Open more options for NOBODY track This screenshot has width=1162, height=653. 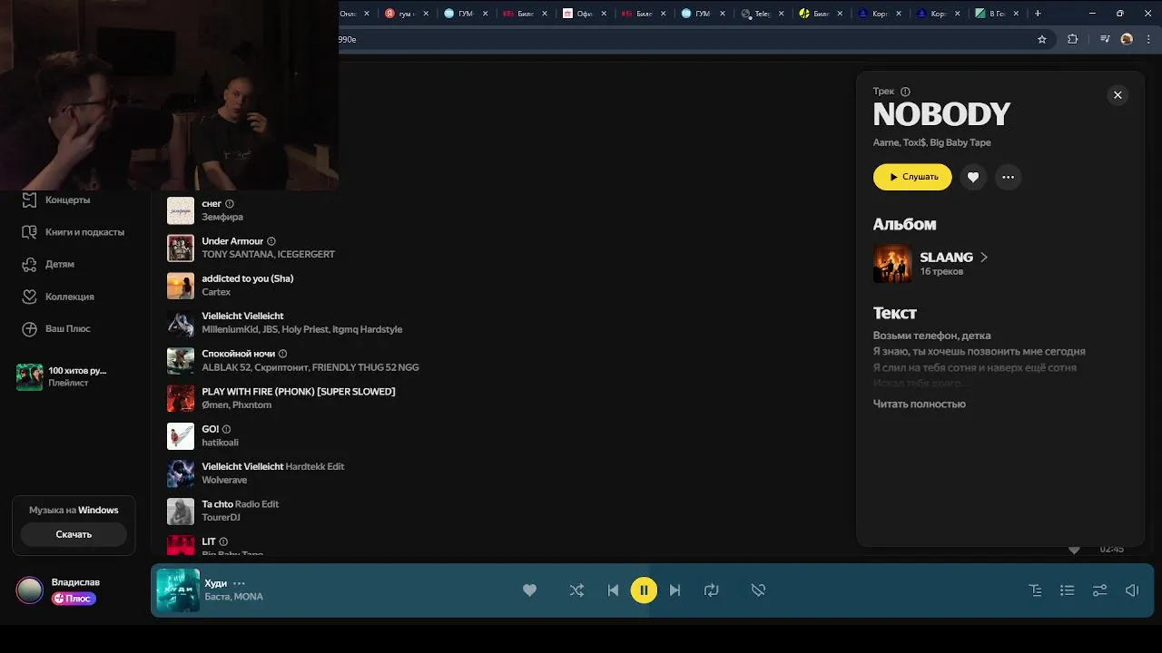1008,177
